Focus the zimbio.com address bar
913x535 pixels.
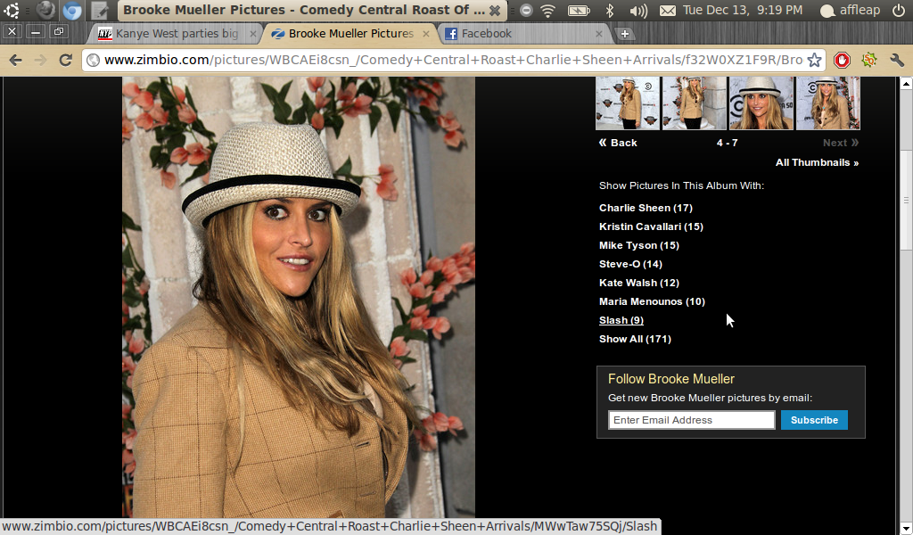click(453, 60)
